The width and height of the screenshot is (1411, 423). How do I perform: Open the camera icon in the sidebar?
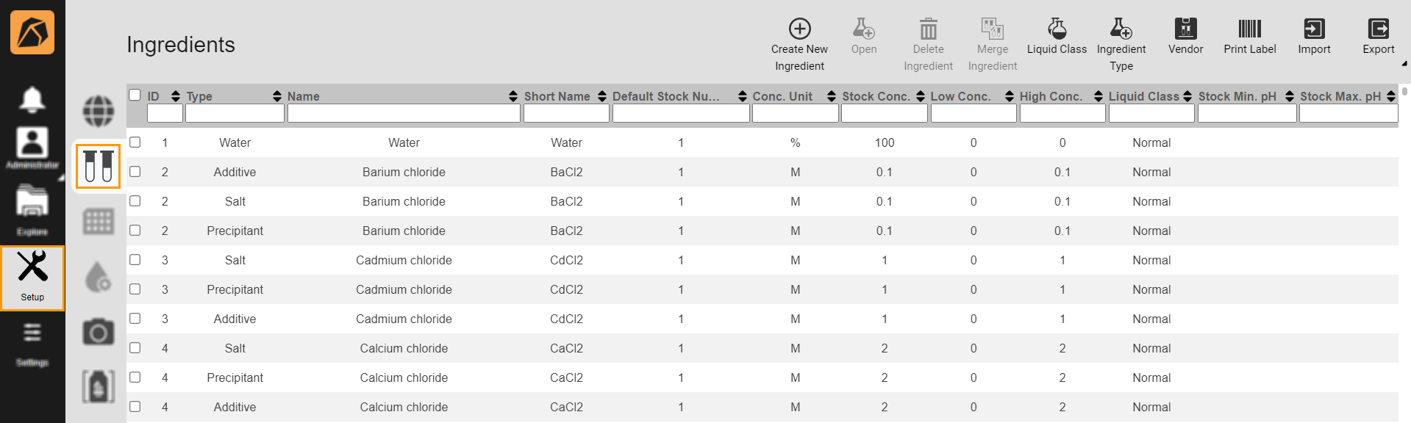point(99,332)
